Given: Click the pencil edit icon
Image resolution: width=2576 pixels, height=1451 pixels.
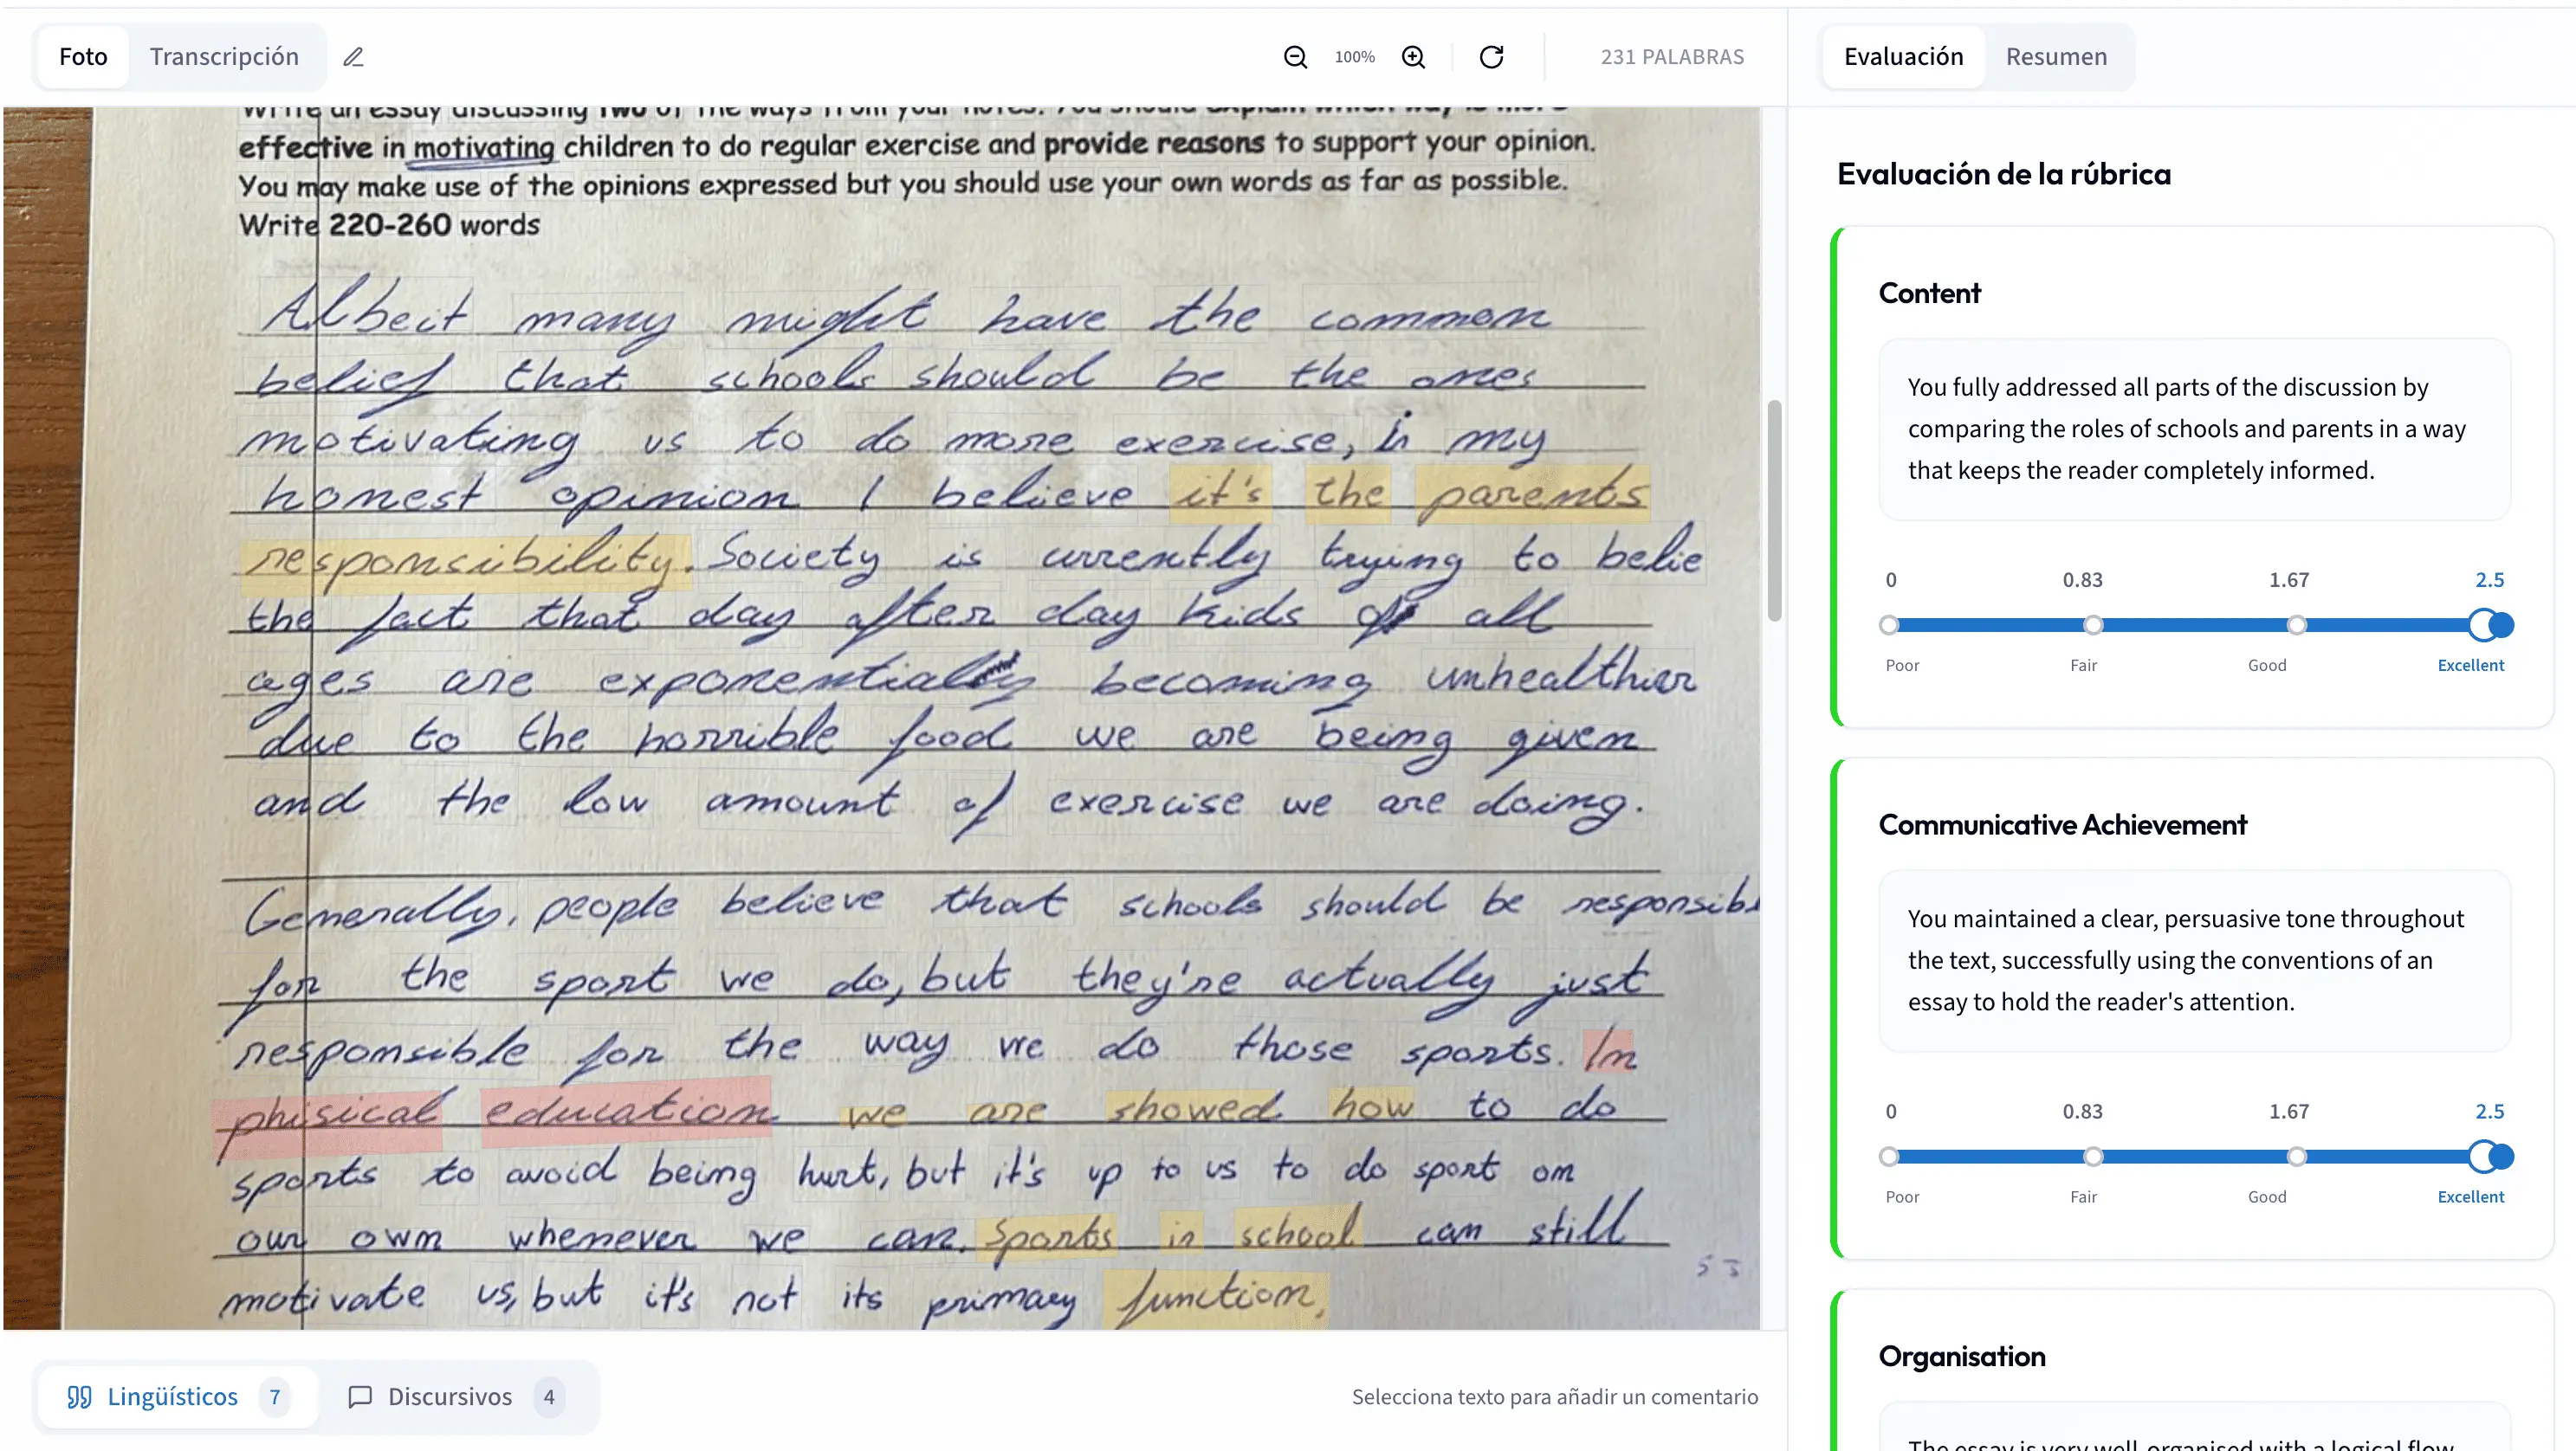Looking at the screenshot, I should click(353, 57).
